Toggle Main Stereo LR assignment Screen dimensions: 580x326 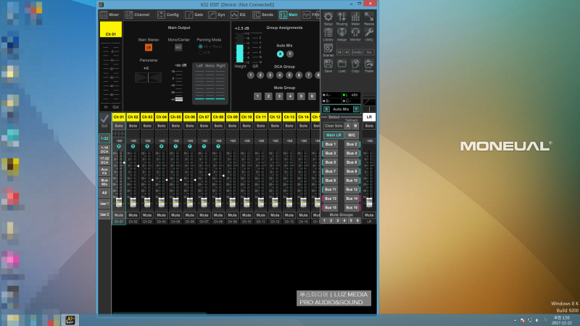pos(148,46)
